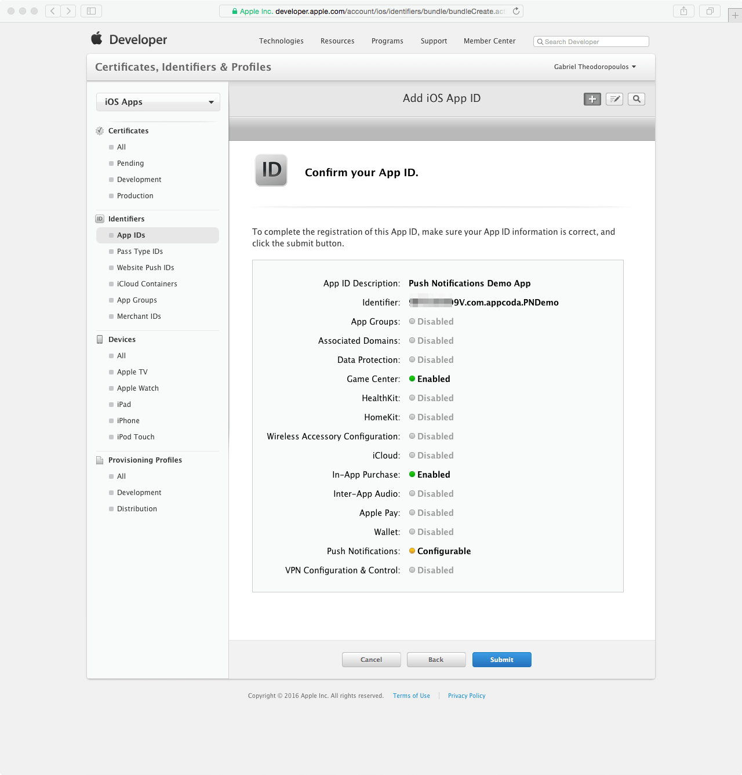
Task: Click the HealthKit 'Disabled' status
Action: click(431, 398)
